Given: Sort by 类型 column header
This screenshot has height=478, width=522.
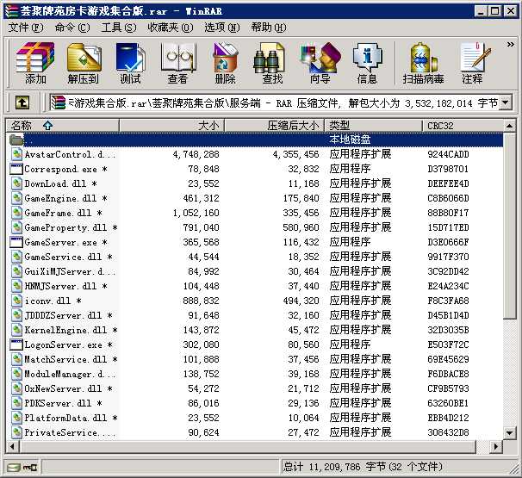Looking at the screenshot, I should (x=374, y=126).
